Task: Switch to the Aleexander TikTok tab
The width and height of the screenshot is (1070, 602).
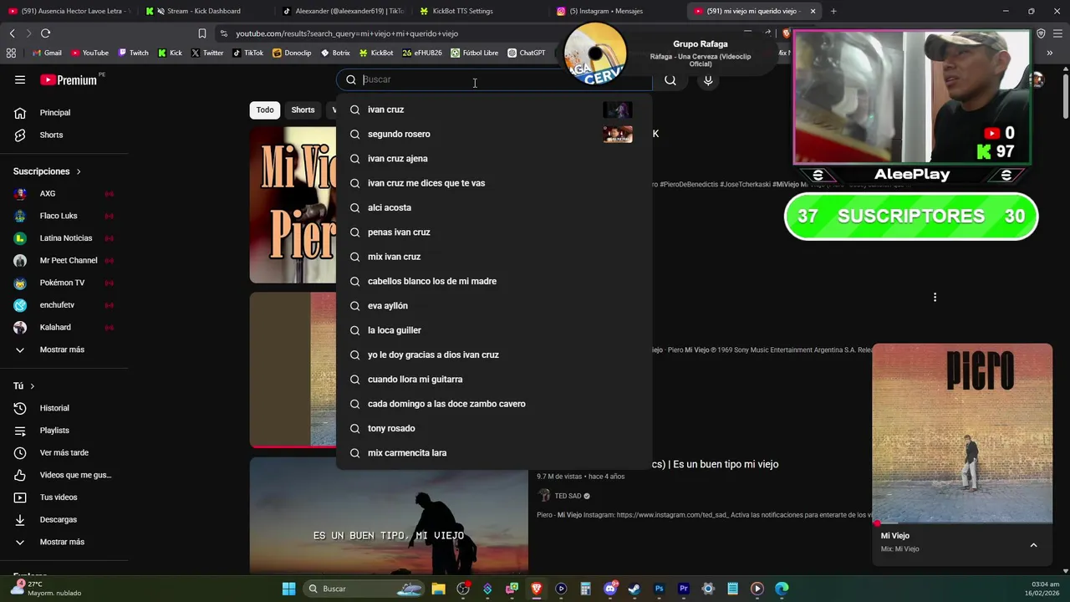Action: pos(343,11)
